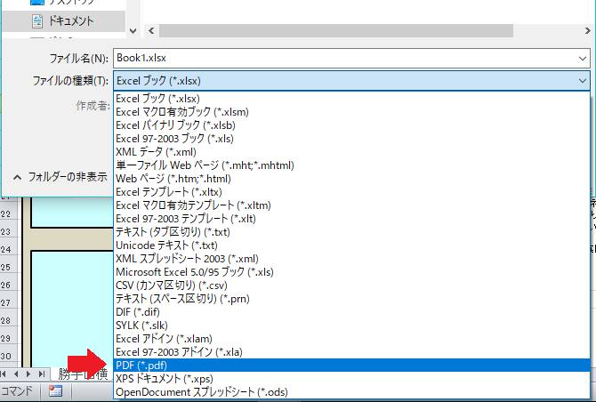Collapse folders with フォルダーの非表示
596x402 pixels.
(60, 177)
